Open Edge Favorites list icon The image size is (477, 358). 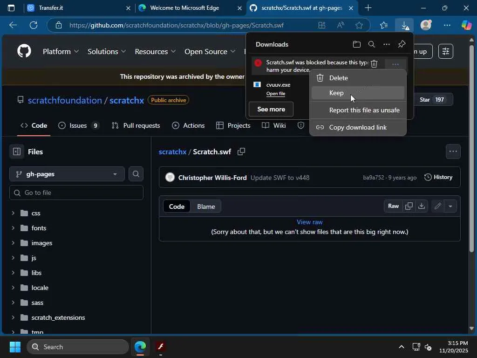[384, 25]
